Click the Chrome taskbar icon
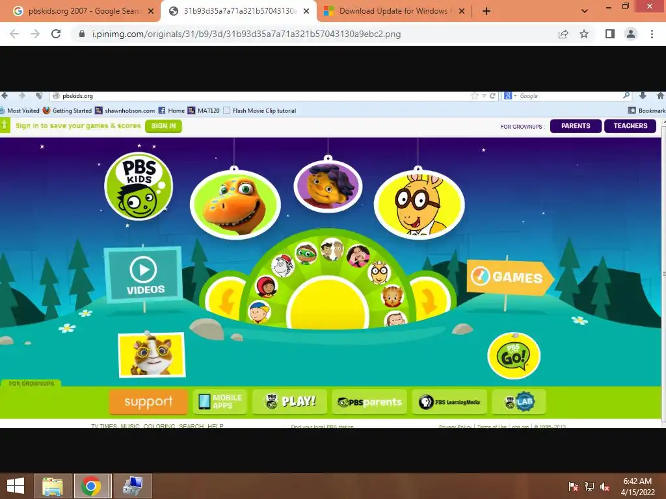666x499 pixels. 91,486
